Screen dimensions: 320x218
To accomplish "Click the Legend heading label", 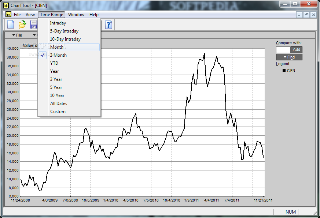I will pyautogui.click(x=283, y=64).
